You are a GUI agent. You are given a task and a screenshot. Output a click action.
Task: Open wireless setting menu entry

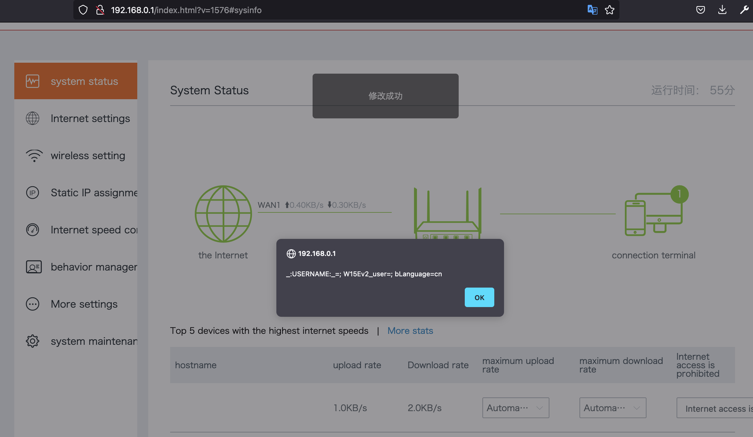coord(88,156)
